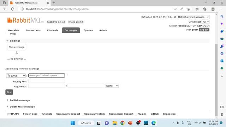Open Games icon in Edge sidebar
The image size is (226, 127).
click(x=222, y=46)
